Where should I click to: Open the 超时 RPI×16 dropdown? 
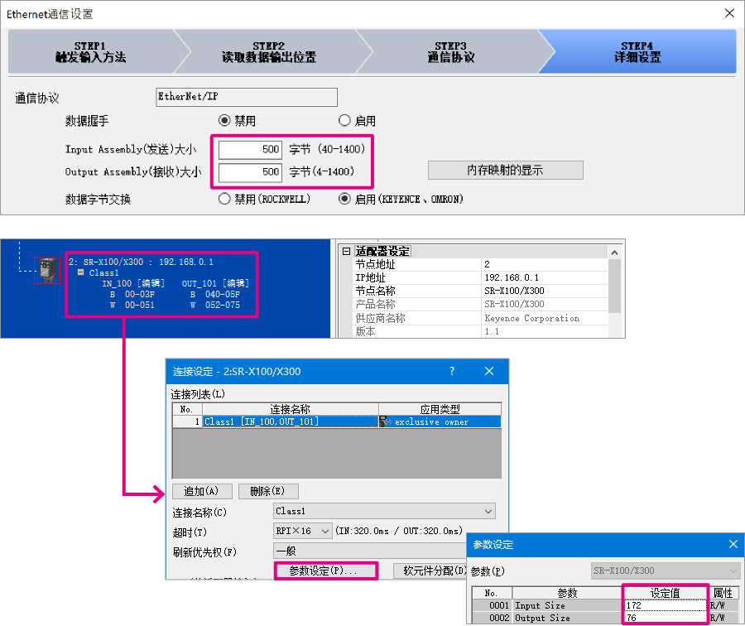click(324, 531)
